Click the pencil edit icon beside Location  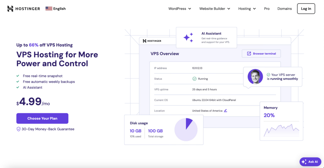point(225,111)
